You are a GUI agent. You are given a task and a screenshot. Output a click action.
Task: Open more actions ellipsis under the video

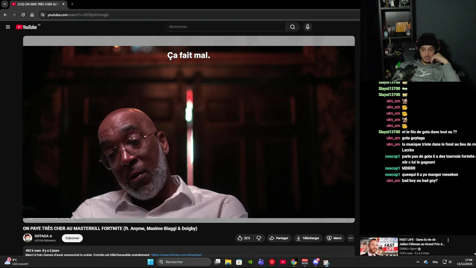350,238
